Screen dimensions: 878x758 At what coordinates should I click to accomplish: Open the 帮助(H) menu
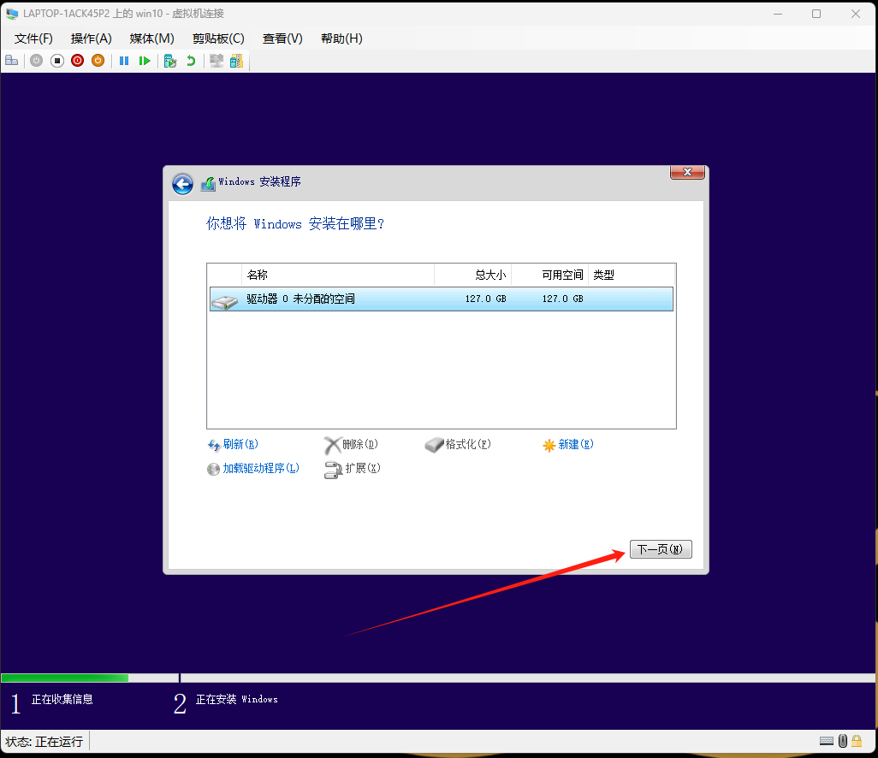click(341, 38)
